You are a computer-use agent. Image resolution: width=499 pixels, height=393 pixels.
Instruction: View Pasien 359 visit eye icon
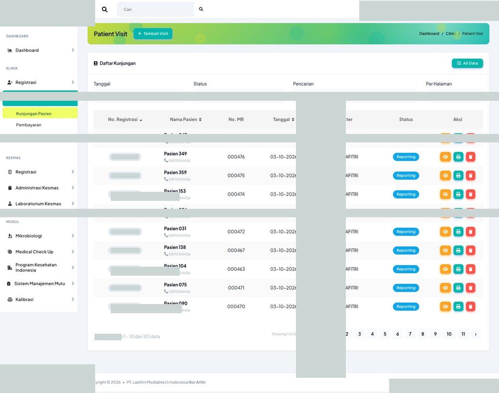446,176
